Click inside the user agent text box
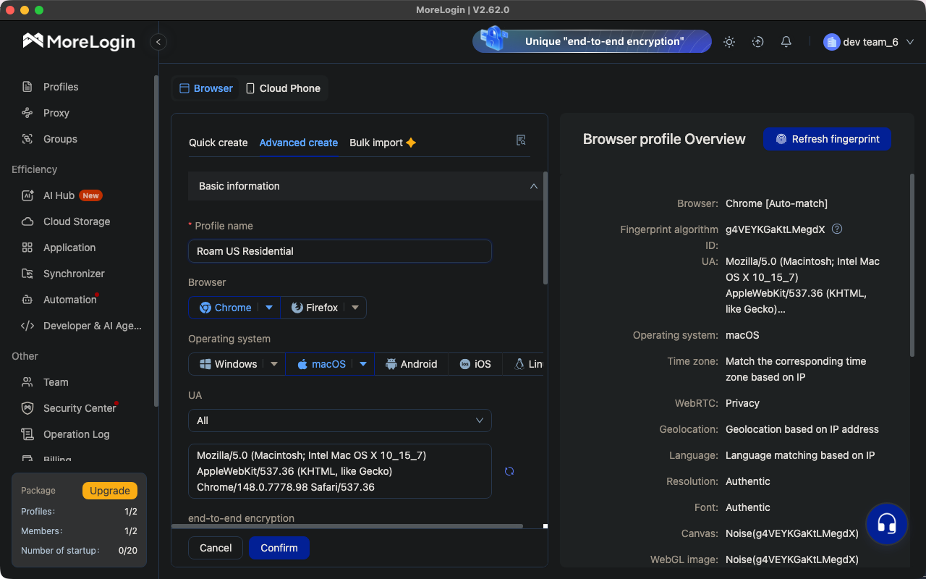The height and width of the screenshot is (579, 926). click(340, 471)
